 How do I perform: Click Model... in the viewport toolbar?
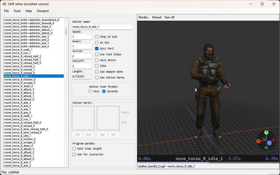[x=144, y=17]
